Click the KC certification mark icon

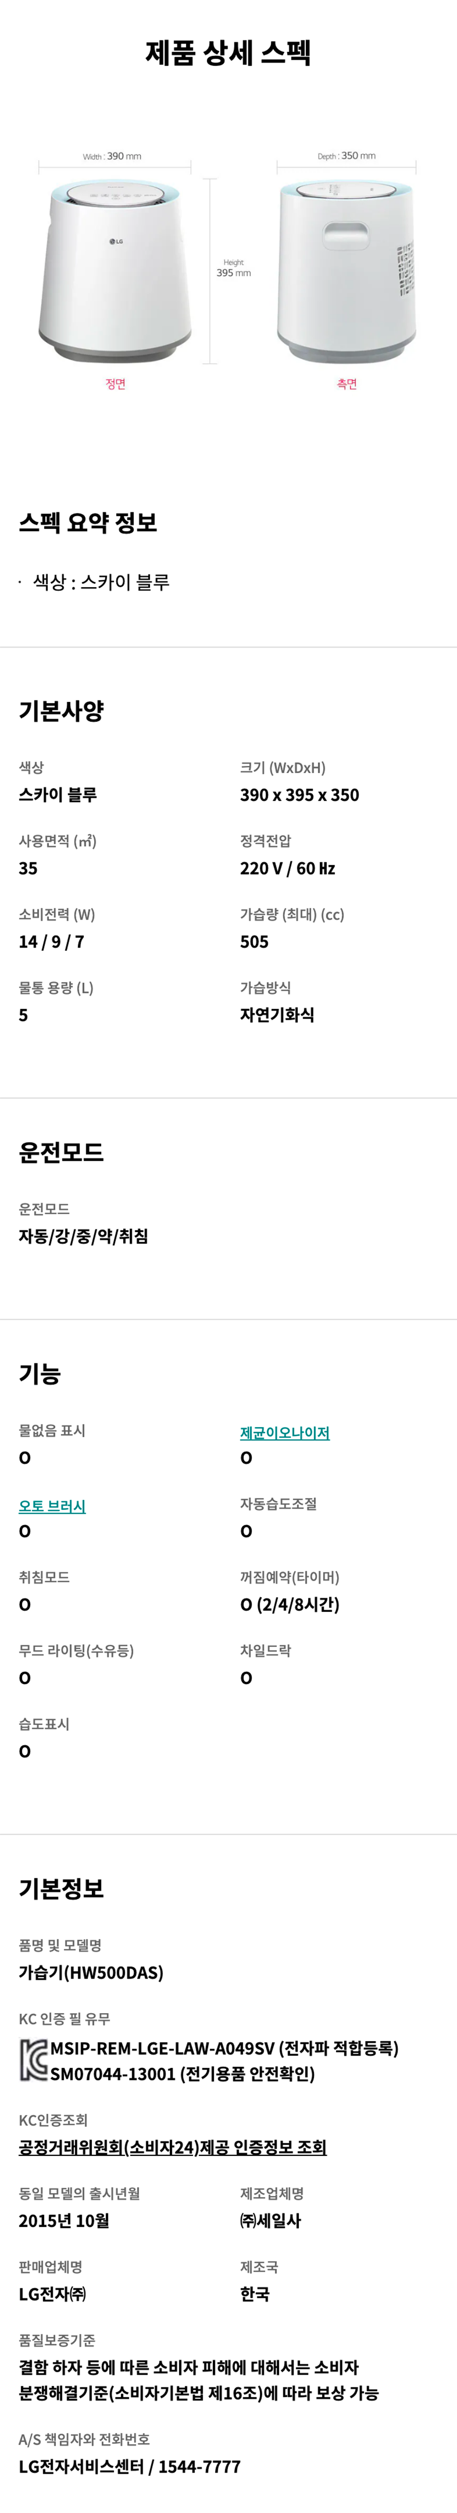click(x=34, y=2060)
